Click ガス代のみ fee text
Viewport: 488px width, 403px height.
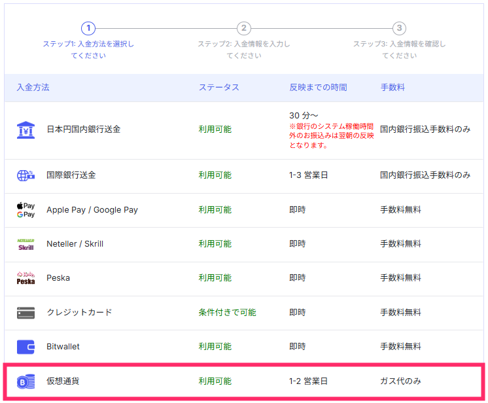(x=400, y=381)
